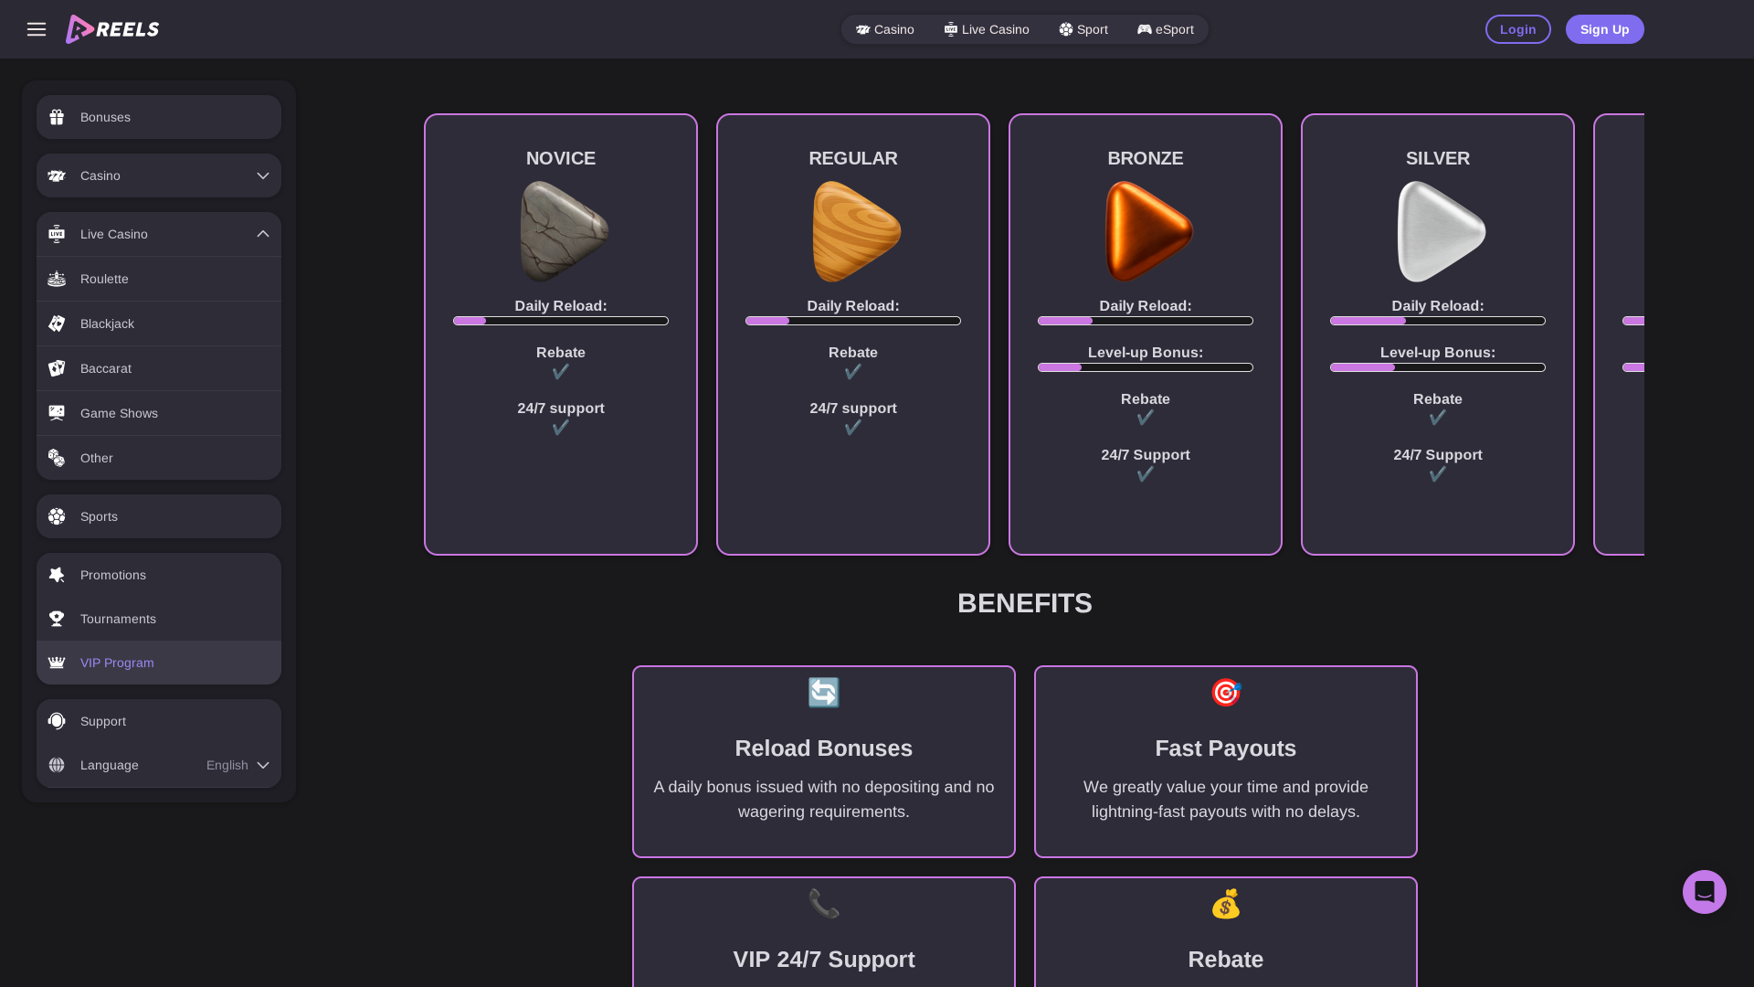The height and width of the screenshot is (987, 1754).
Task: Click the Login button
Action: (1517, 28)
